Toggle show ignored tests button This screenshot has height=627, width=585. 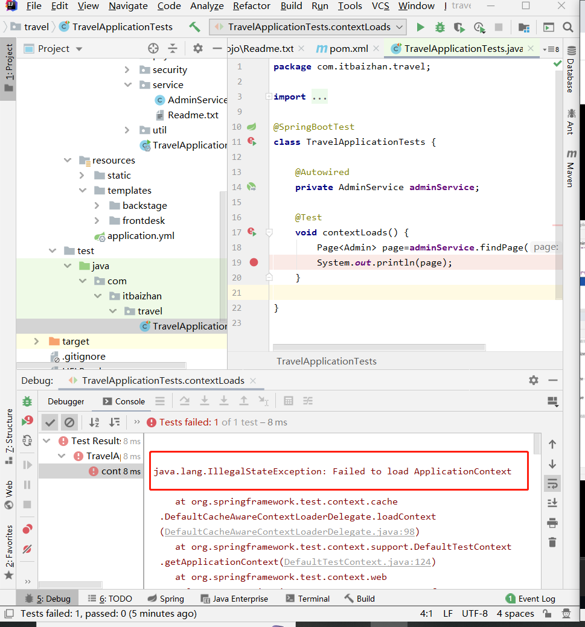point(69,422)
